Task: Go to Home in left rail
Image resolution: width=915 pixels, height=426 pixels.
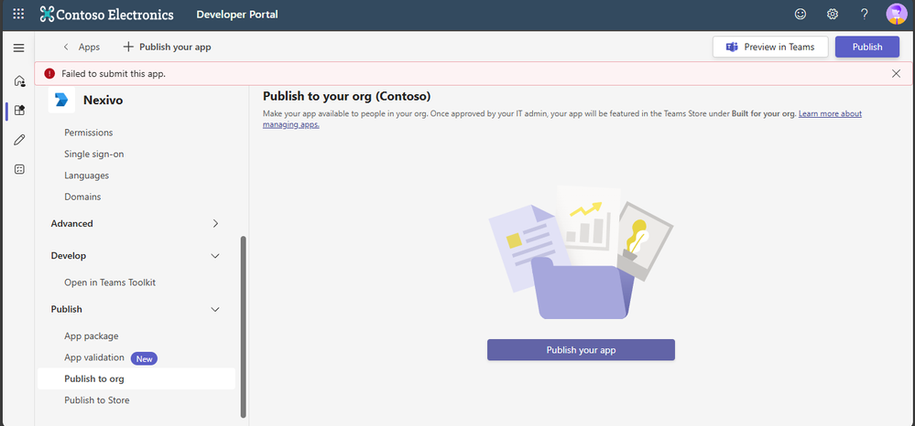Action: pos(19,80)
